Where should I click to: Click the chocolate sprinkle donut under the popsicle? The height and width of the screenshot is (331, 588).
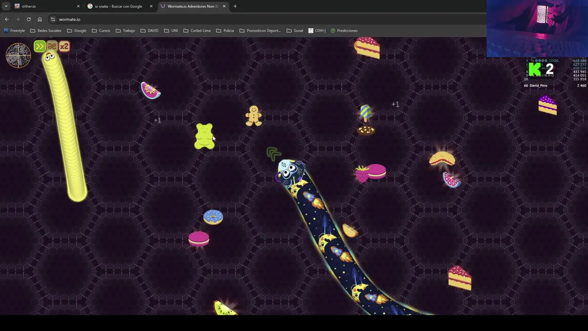[x=366, y=131]
